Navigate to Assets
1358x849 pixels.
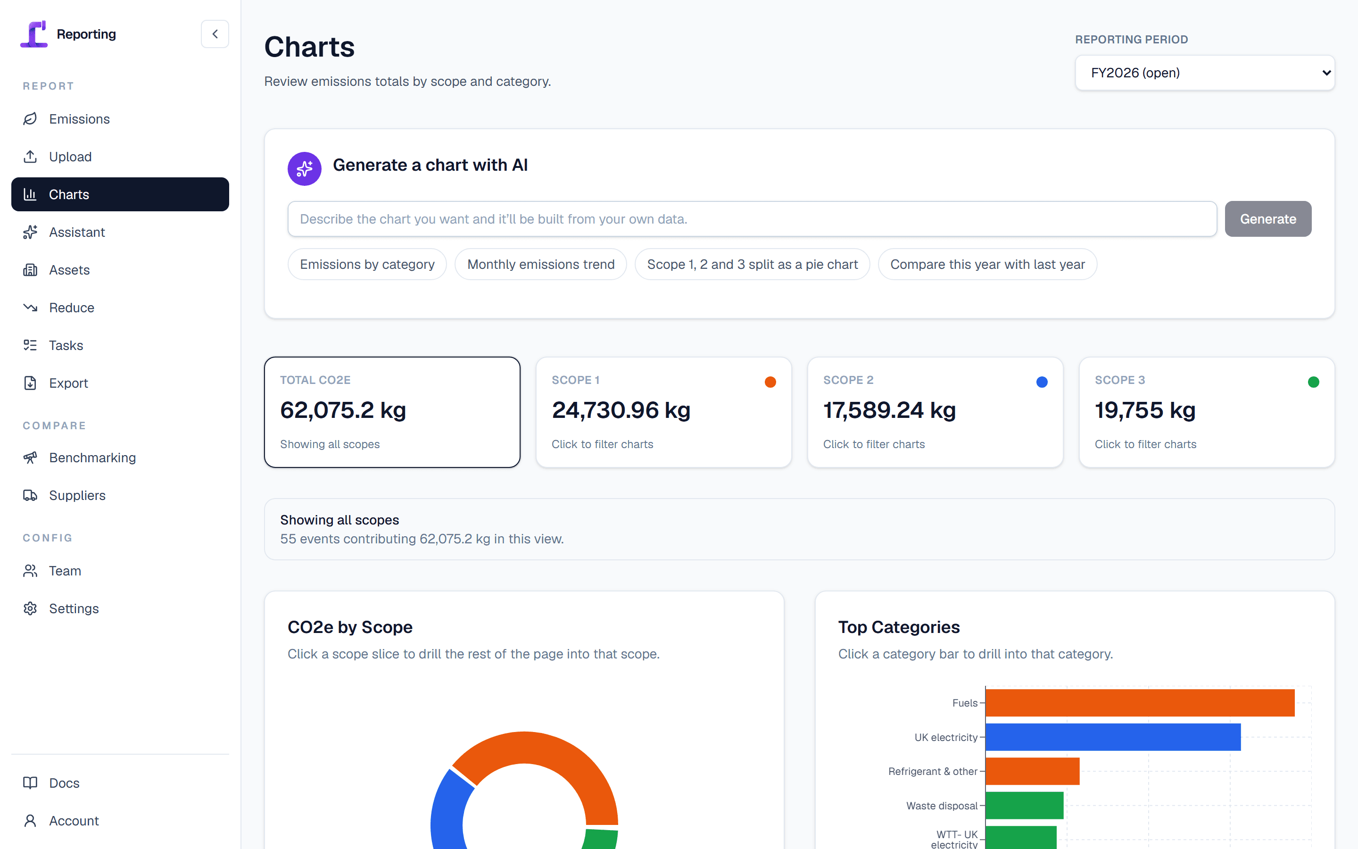(x=120, y=270)
